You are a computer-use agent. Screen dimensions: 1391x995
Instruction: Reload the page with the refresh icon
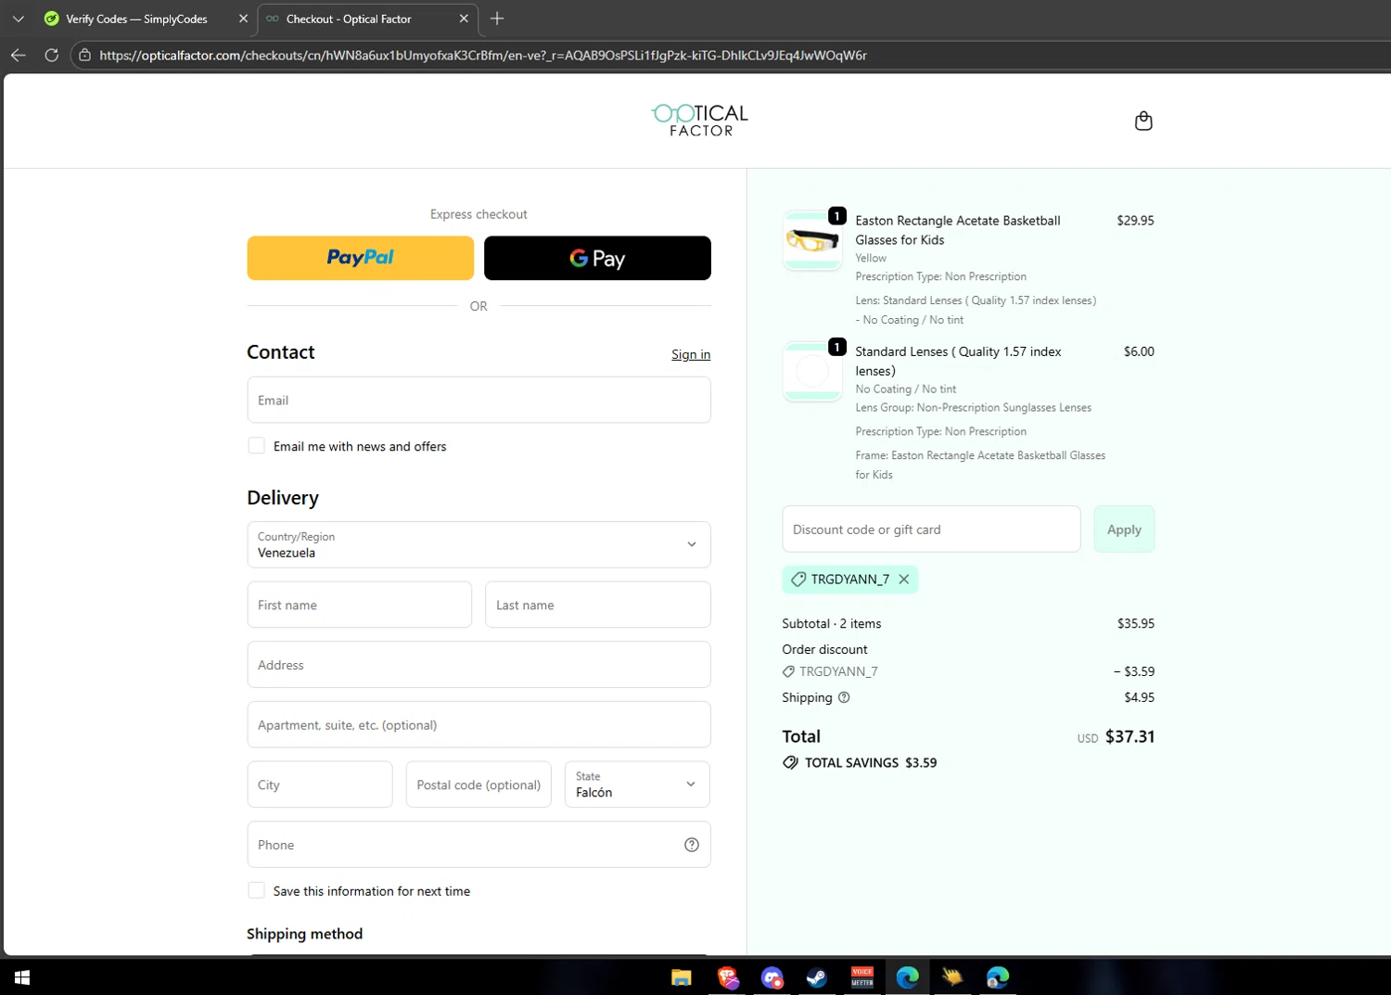click(52, 56)
